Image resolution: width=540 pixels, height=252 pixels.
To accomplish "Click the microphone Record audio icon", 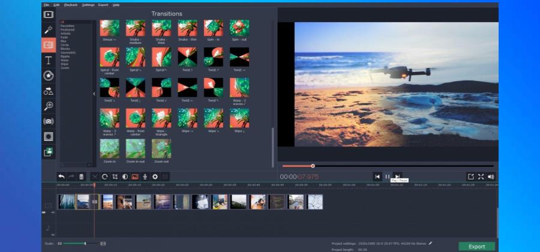I will coord(145,176).
